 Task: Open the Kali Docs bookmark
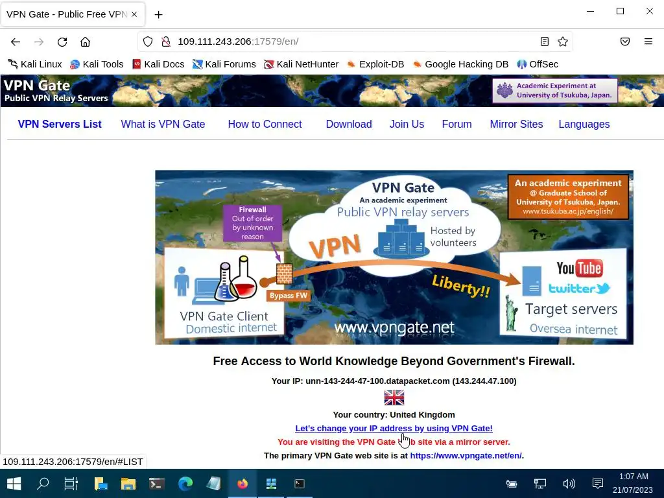click(158, 64)
